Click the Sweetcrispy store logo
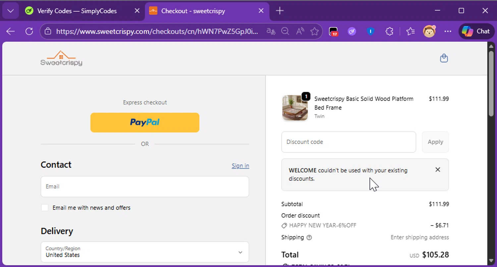The width and height of the screenshot is (497, 267). pyautogui.click(x=61, y=58)
